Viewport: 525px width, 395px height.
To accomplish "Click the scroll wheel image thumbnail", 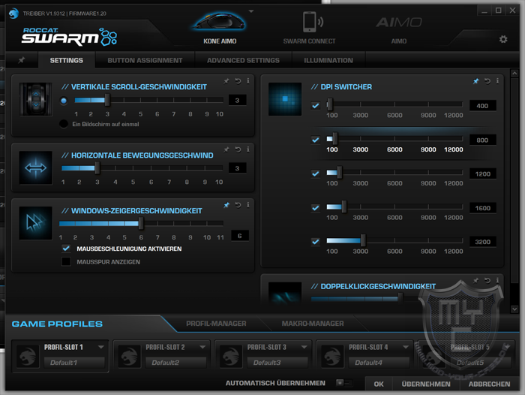I will tap(36, 99).
